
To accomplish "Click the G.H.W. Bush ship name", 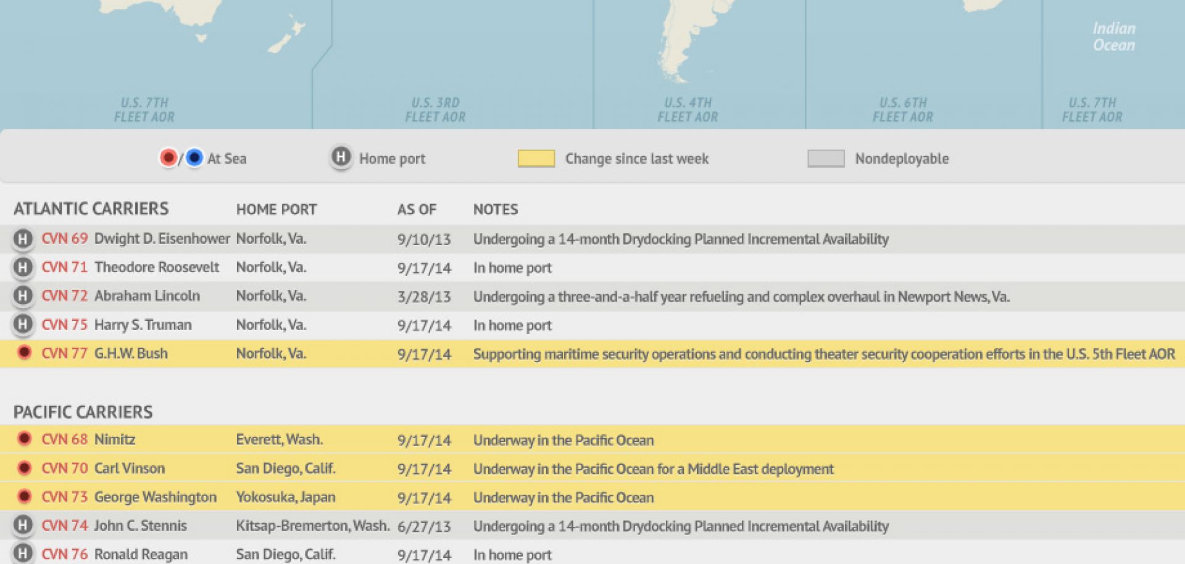I will 131,354.
